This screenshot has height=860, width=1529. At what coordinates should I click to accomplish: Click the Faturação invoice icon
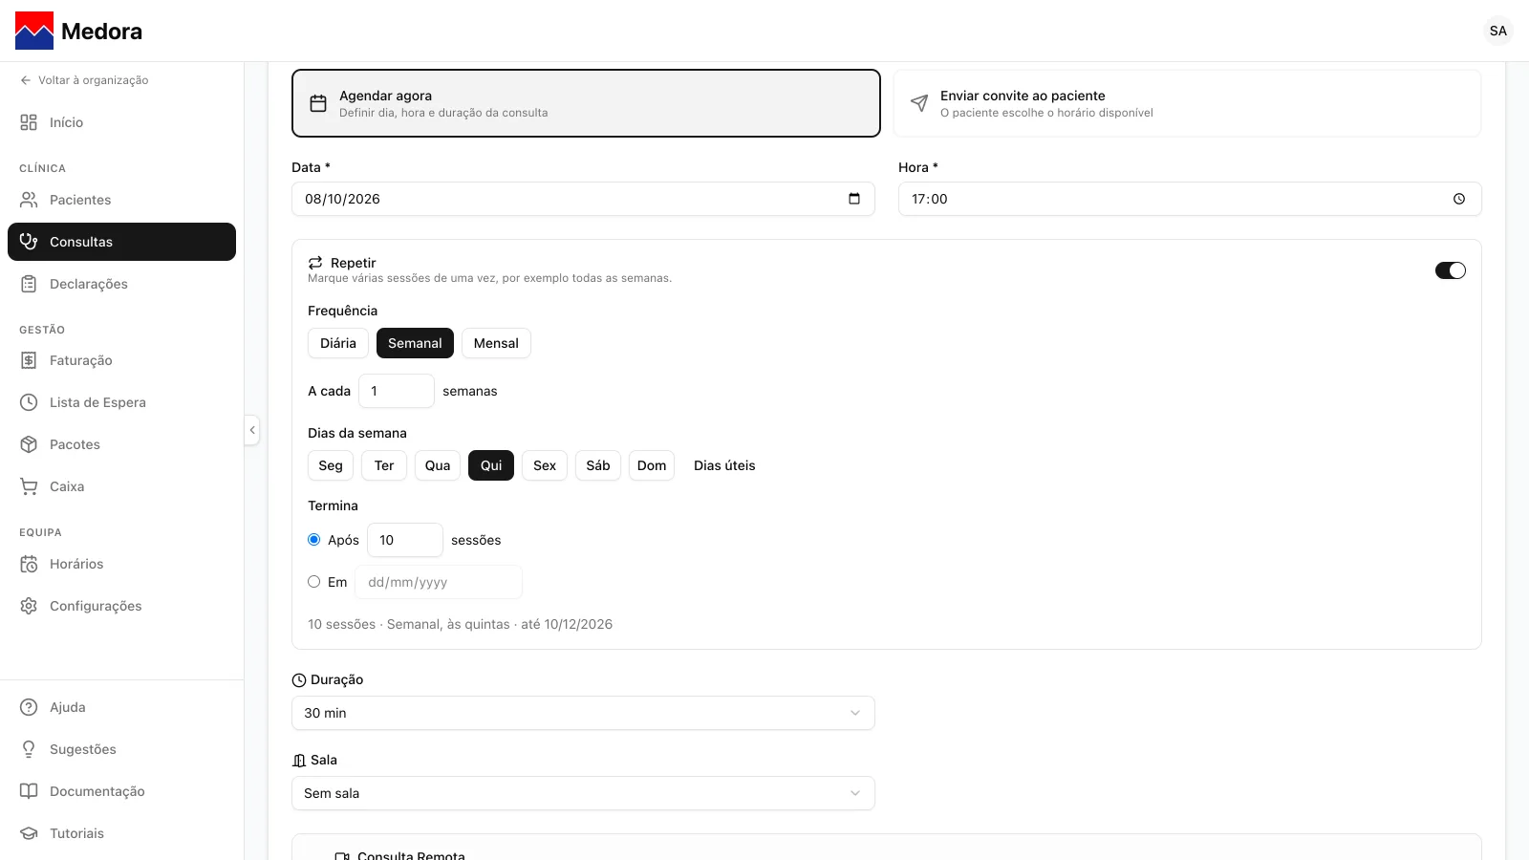(x=29, y=360)
